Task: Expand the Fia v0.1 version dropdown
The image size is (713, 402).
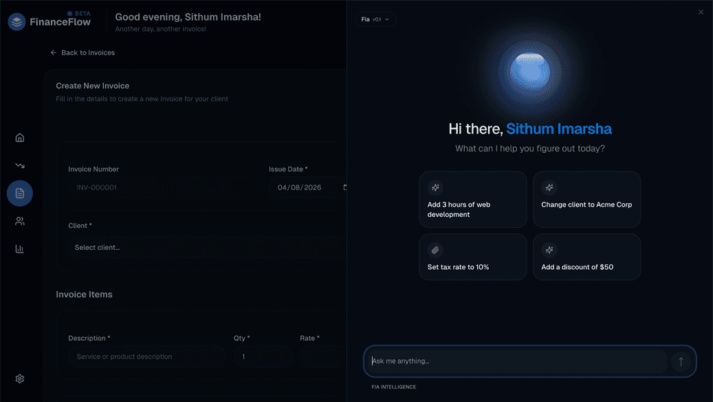Action: pyautogui.click(x=375, y=19)
